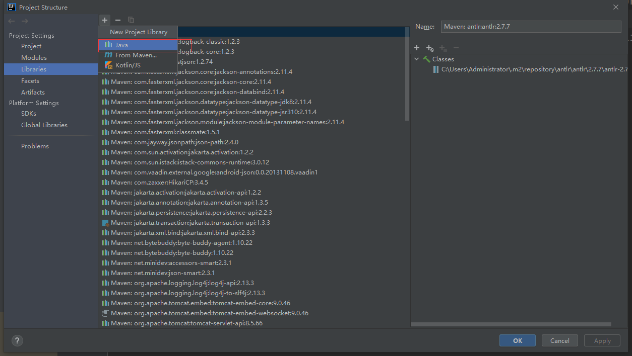Image resolution: width=632 pixels, height=356 pixels.
Task: Click the attach files plus icon
Action: click(x=417, y=48)
